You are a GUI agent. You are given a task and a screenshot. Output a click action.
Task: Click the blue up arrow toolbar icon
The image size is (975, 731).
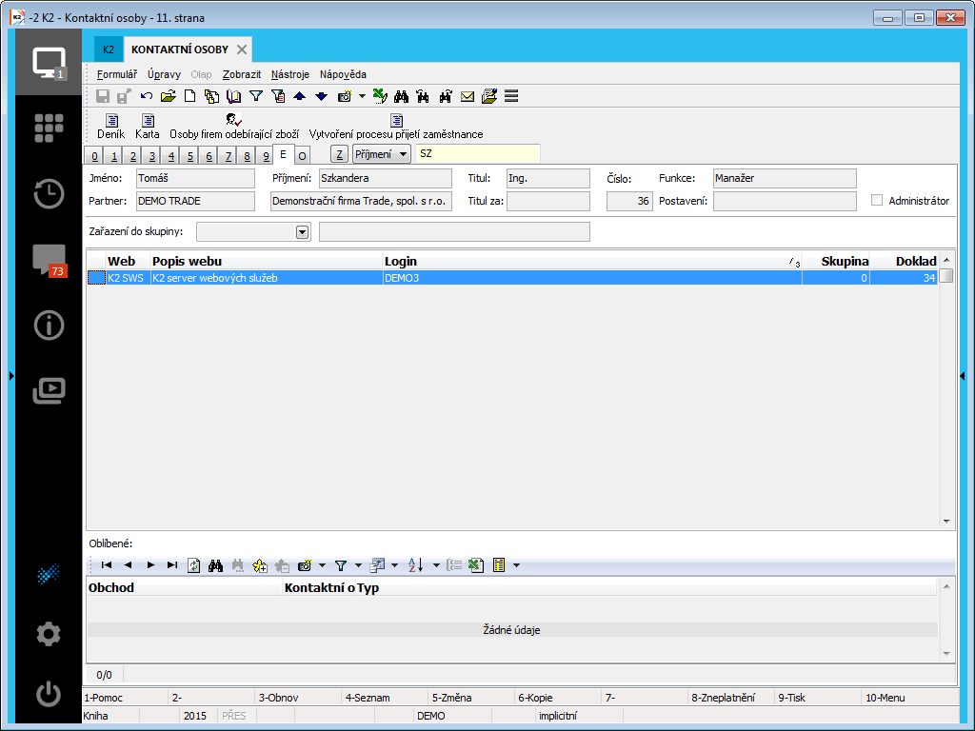coord(299,96)
